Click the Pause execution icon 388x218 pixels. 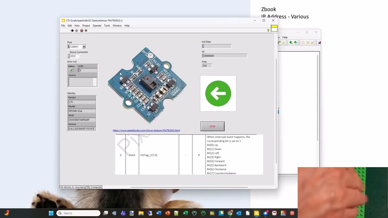(x=86, y=31)
